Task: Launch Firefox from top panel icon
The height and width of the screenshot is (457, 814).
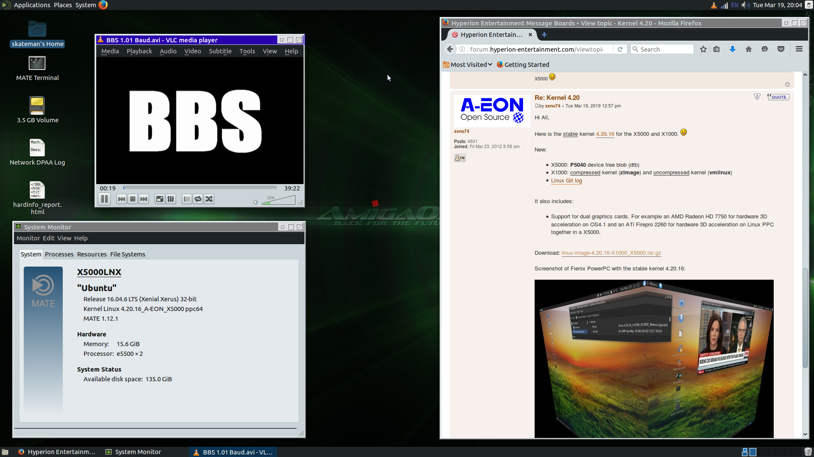Action: 103,5
